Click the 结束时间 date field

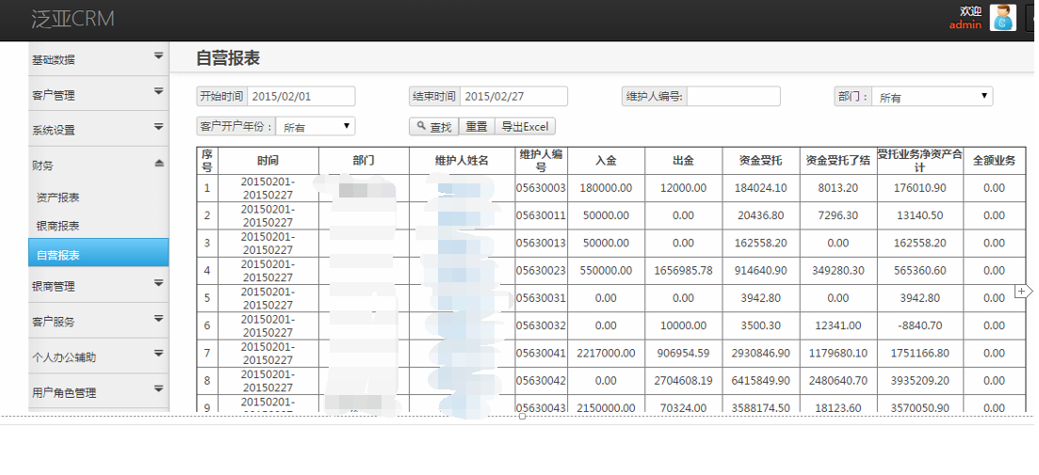pos(514,96)
